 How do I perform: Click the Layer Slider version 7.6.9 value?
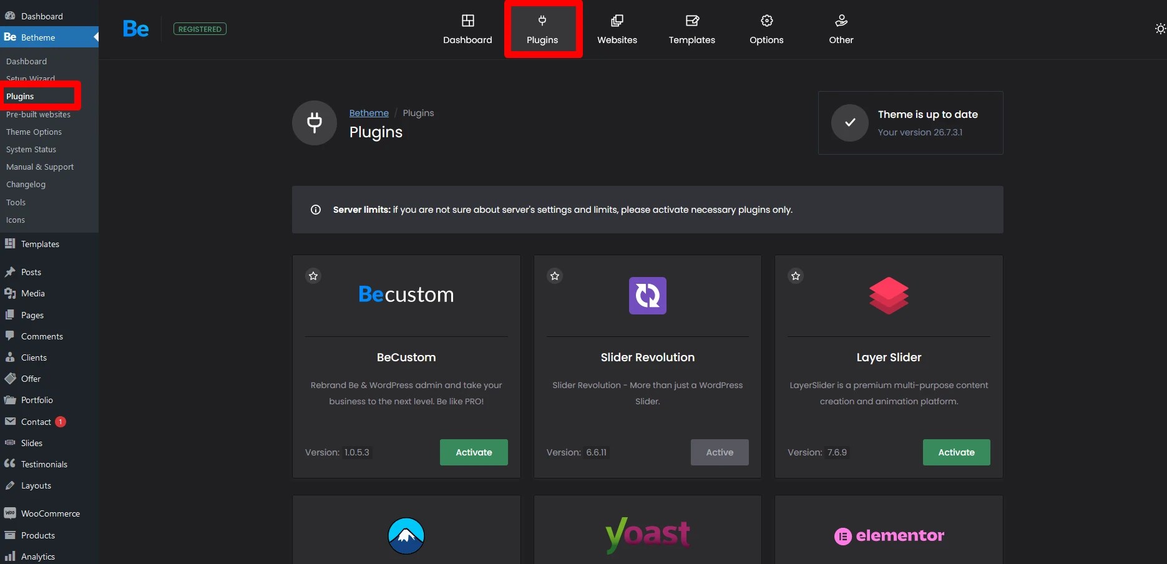click(837, 452)
